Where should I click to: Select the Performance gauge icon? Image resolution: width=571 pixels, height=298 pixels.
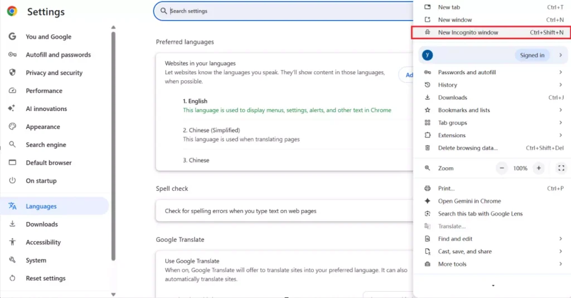pos(12,90)
